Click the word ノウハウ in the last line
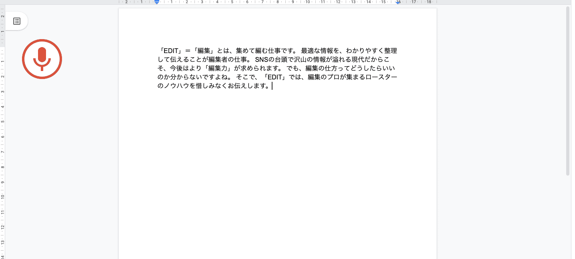This screenshot has width=575, height=259. pyautogui.click(x=177, y=86)
